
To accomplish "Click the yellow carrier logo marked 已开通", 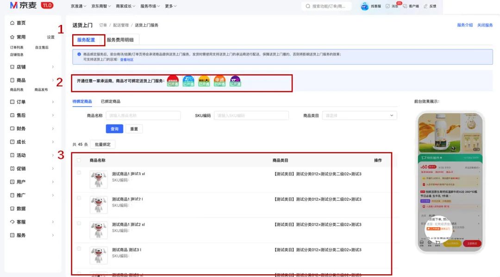I will tap(204, 81).
